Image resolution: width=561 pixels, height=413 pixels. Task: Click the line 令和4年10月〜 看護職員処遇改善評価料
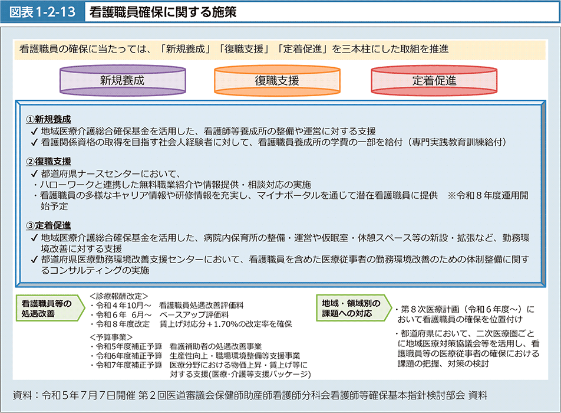click(167, 305)
